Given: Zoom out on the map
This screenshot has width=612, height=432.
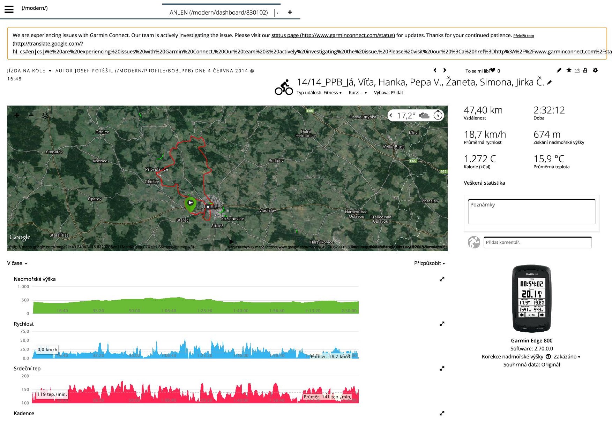Looking at the screenshot, I should tap(31, 115).
